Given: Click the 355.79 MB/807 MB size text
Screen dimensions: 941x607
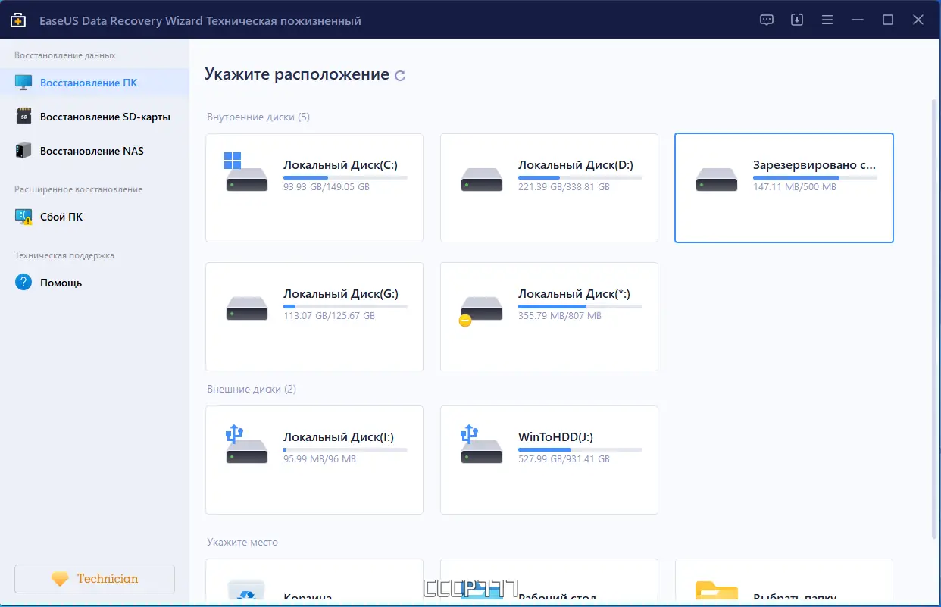Looking at the screenshot, I should pyautogui.click(x=560, y=316).
